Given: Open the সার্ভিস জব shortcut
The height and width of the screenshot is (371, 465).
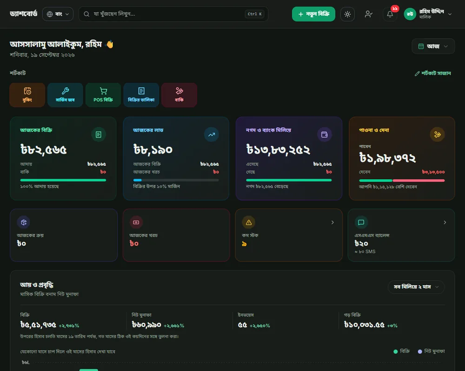Looking at the screenshot, I should click(x=65, y=95).
